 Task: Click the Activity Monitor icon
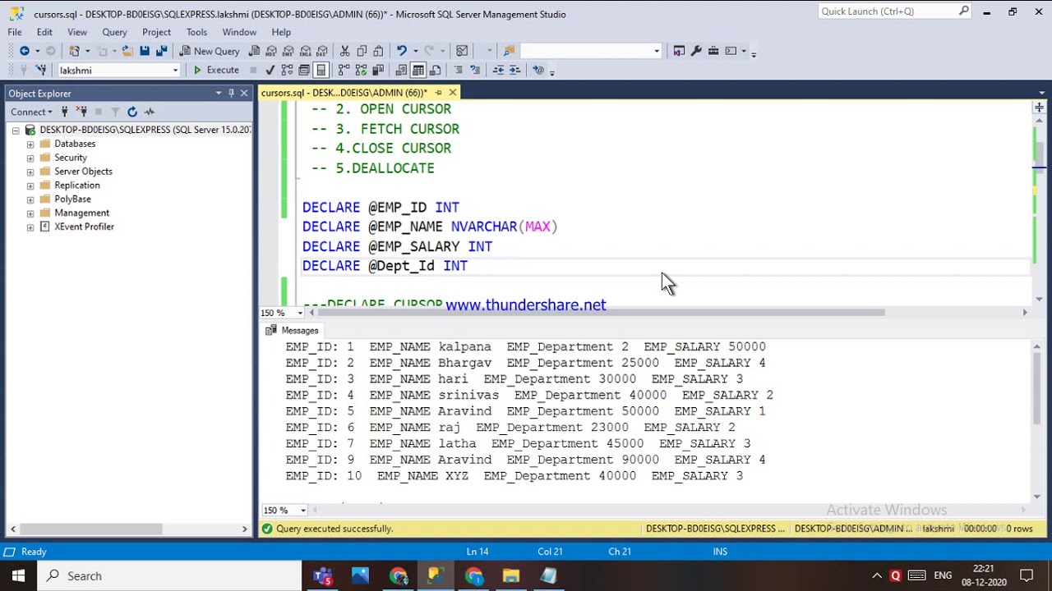click(150, 112)
